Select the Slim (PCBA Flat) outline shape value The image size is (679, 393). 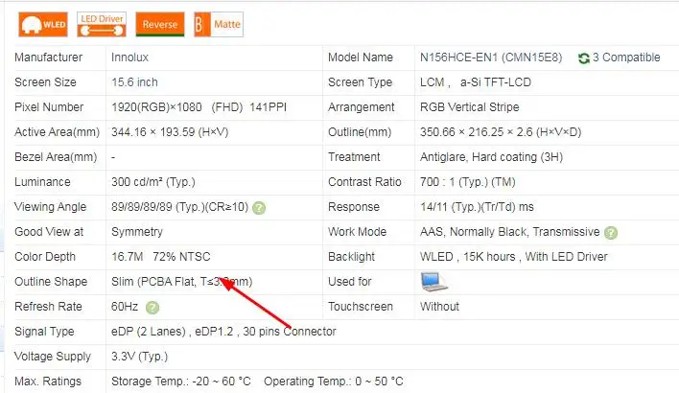(x=182, y=282)
